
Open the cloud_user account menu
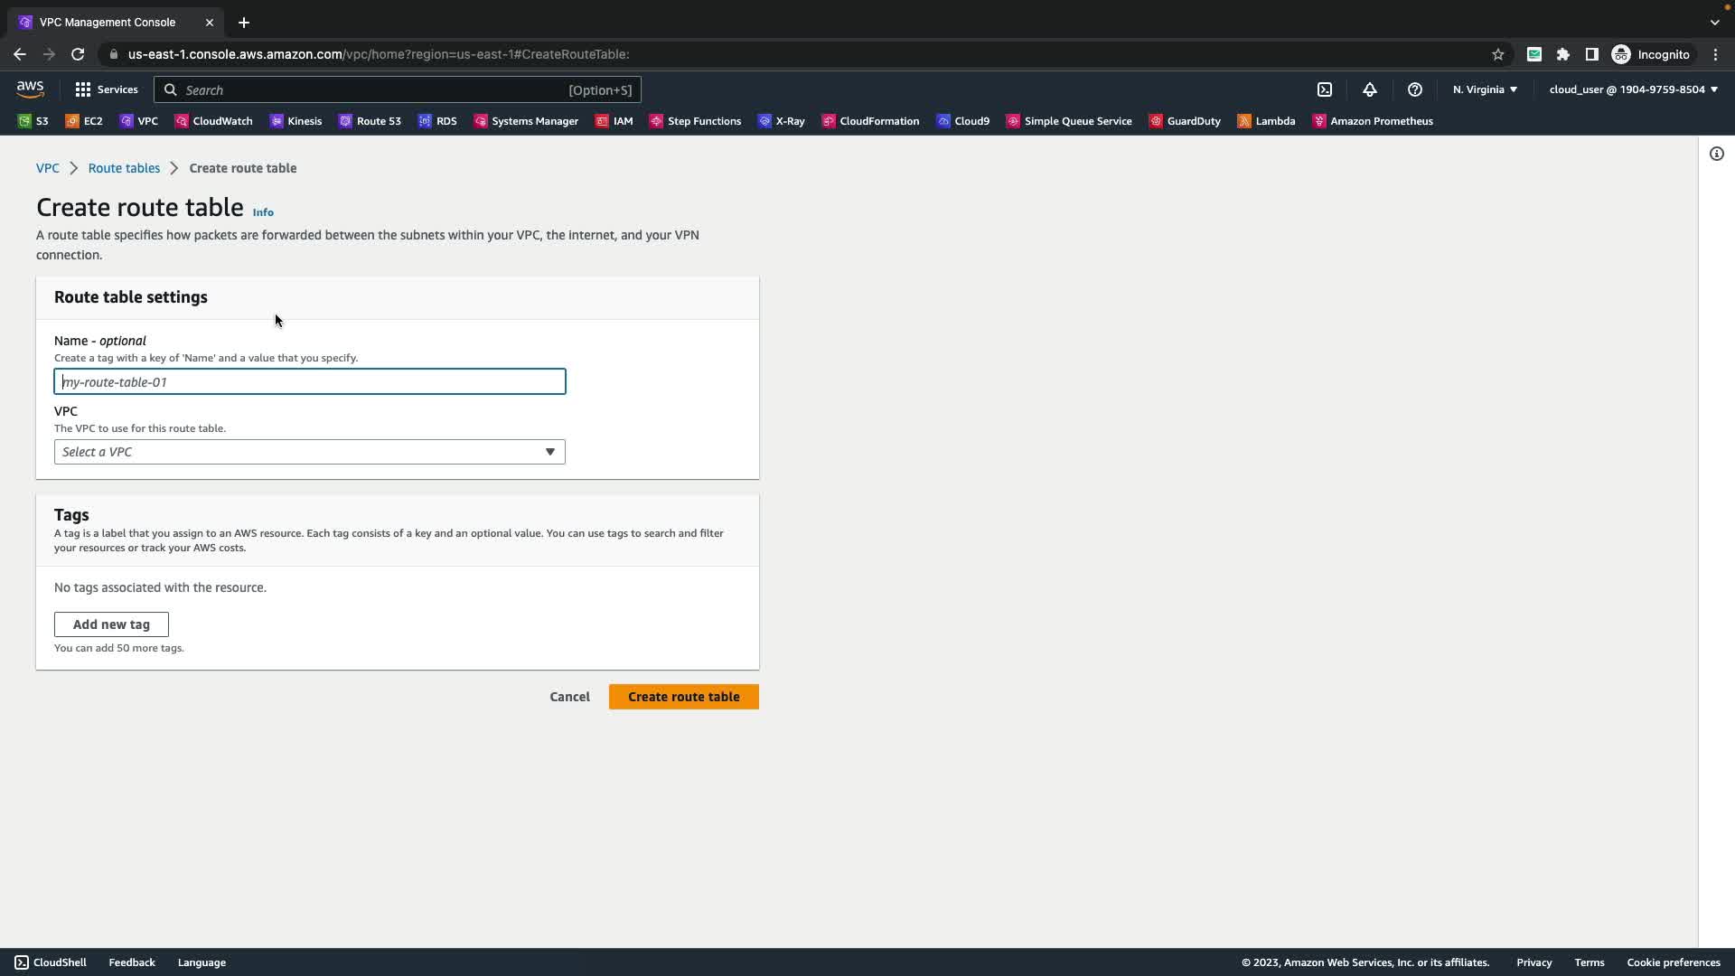point(1633,89)
